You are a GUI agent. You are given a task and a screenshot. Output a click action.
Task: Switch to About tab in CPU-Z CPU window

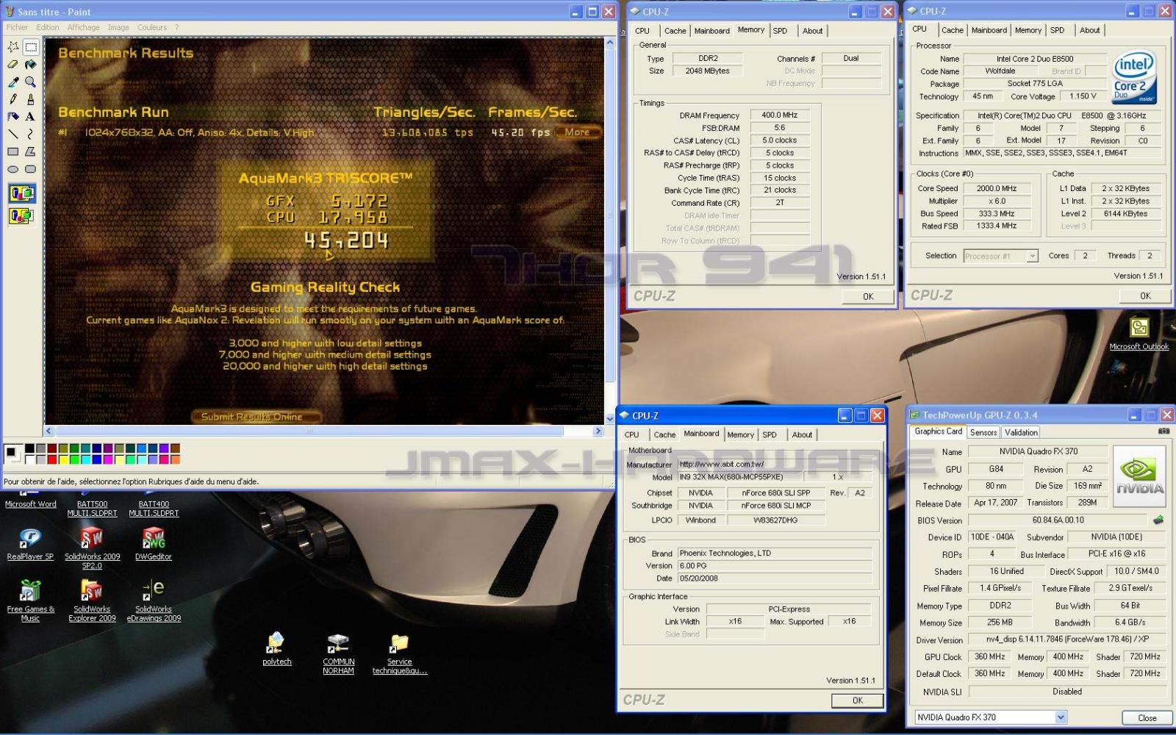(1089, 30)
